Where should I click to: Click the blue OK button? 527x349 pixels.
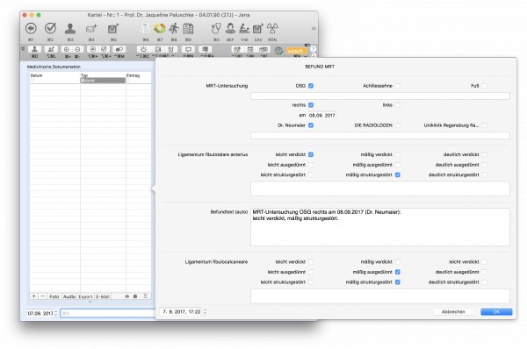coord(496,312)
